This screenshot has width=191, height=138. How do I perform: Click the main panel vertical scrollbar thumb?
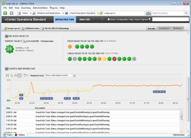pyautogui.click(x=188, y=99)
